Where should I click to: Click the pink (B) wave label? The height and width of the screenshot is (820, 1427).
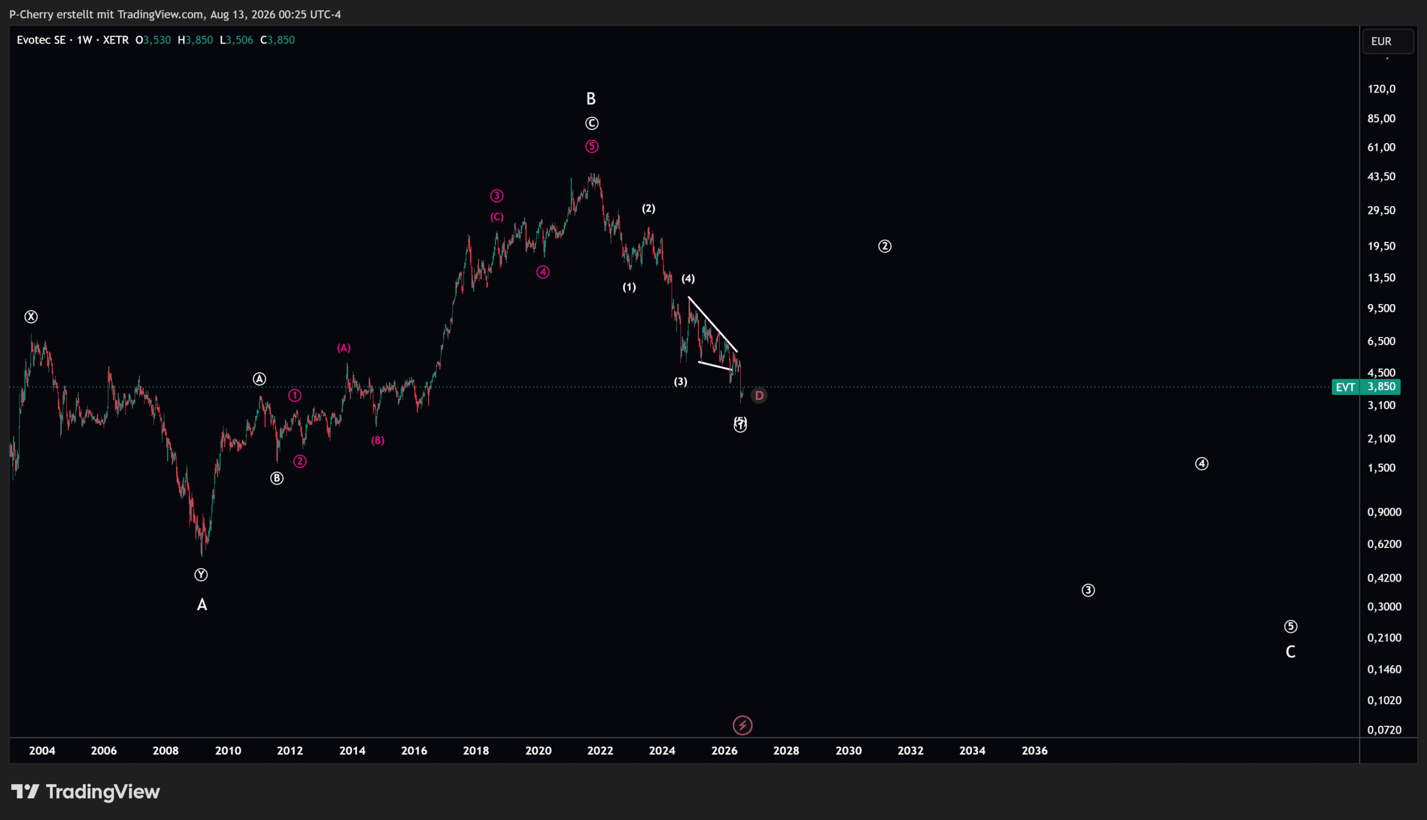click(x=377, y=441)
